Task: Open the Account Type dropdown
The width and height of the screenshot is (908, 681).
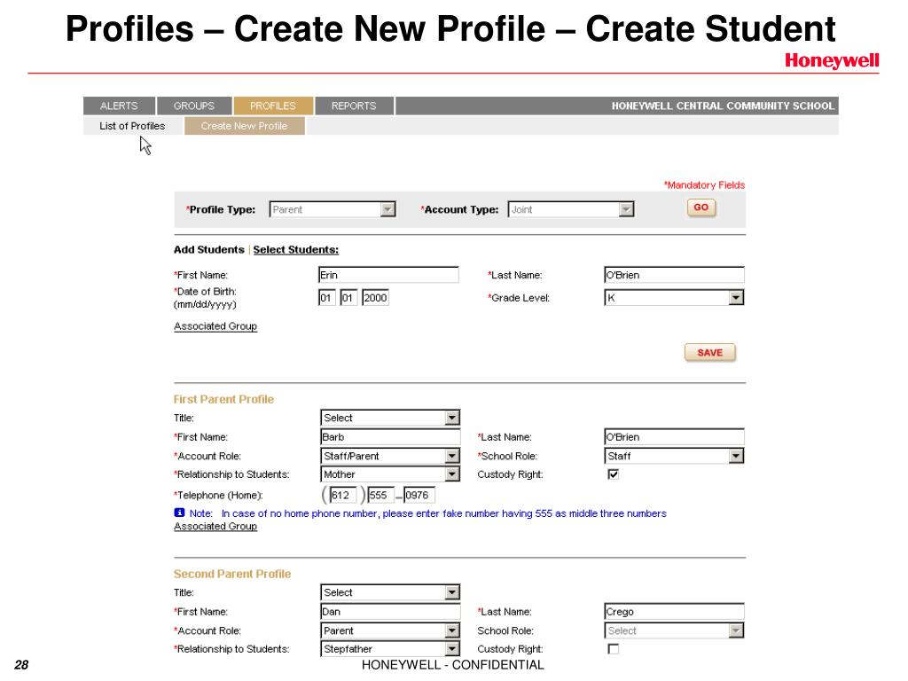Action: tap(571, 209)
